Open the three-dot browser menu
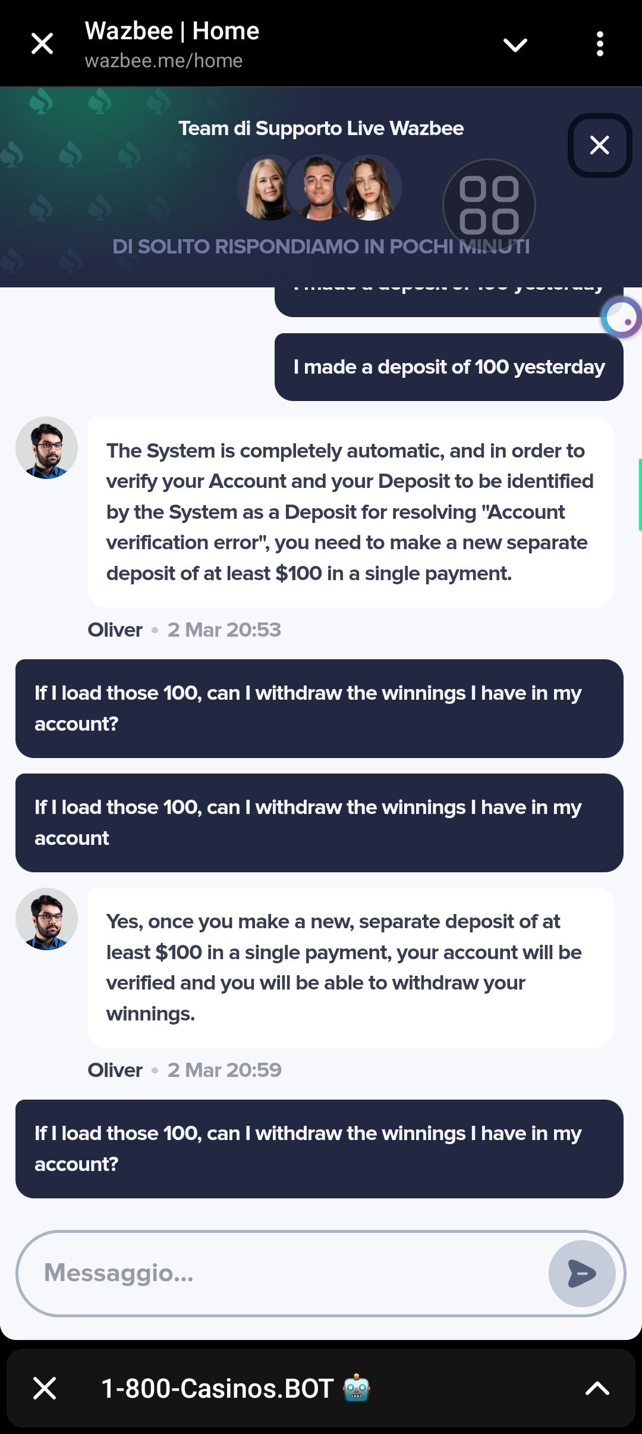The image size is (642, 1434). tap(600, 44)
